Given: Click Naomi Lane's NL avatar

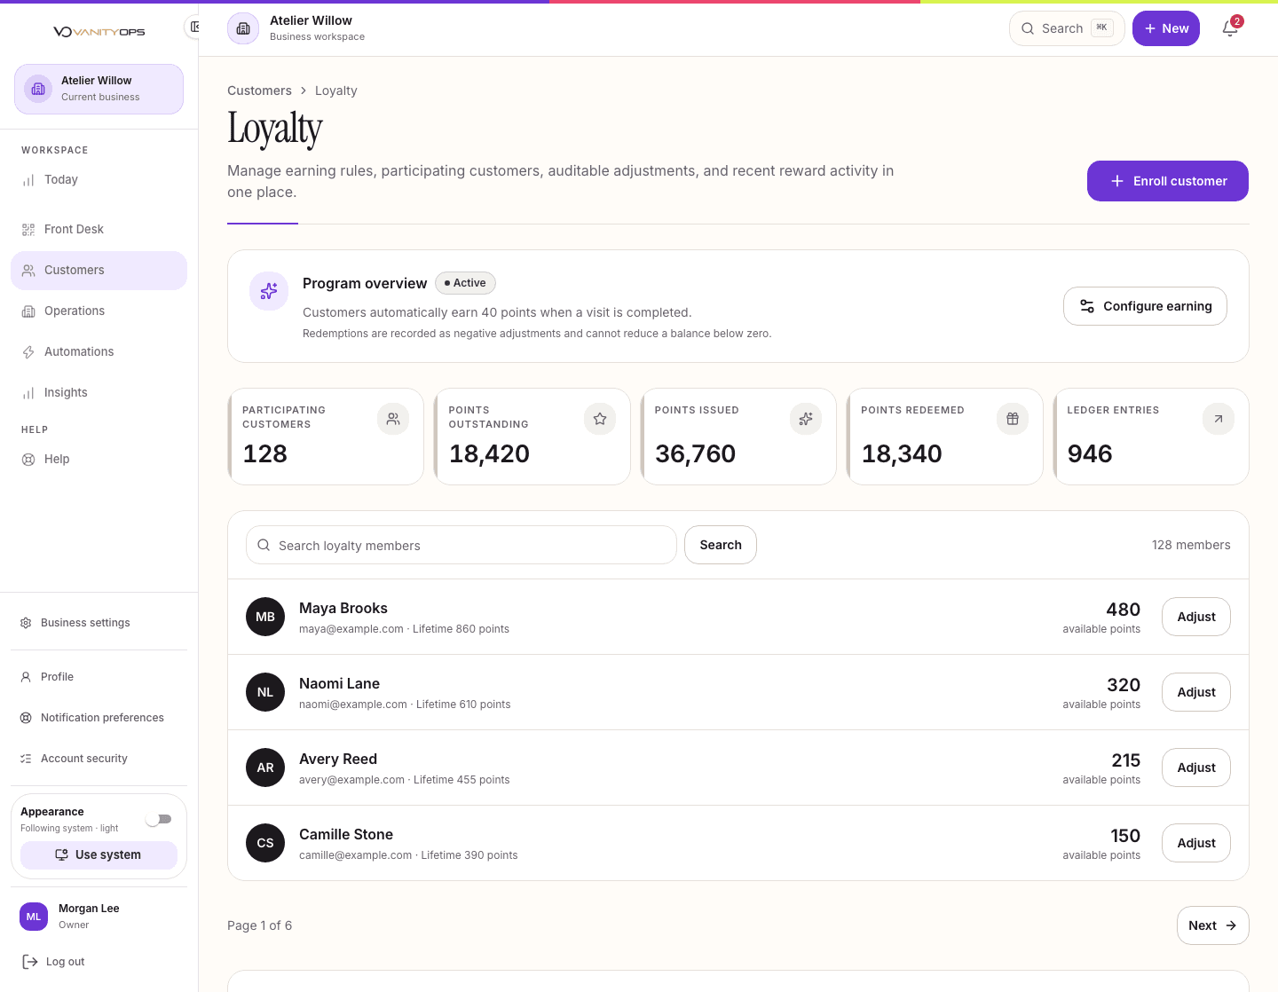Looking at the screenshot, I should point(265,692).
